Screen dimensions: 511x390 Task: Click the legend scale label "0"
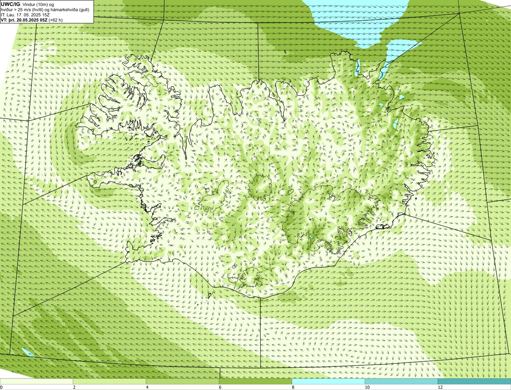(x=1, y=387)
